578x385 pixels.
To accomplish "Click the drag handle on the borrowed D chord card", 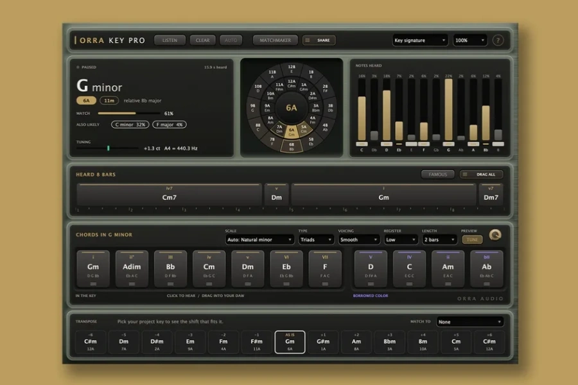I will point(371,284).
